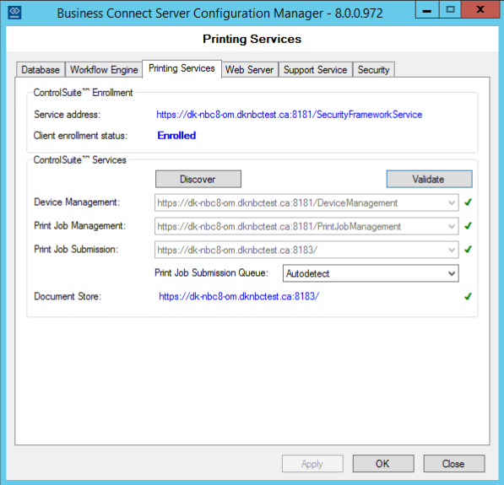This screenshot has width=504, height=485.
Task: Expand the Print Job Management dropdown arrow
Action: (452, 226)
